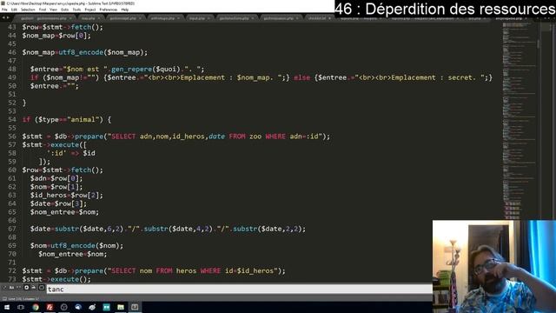This screenshot has width=556, height=313.
Task: Click '$id_heros=$row[2];' on line 63
Action: click(67, 195)
